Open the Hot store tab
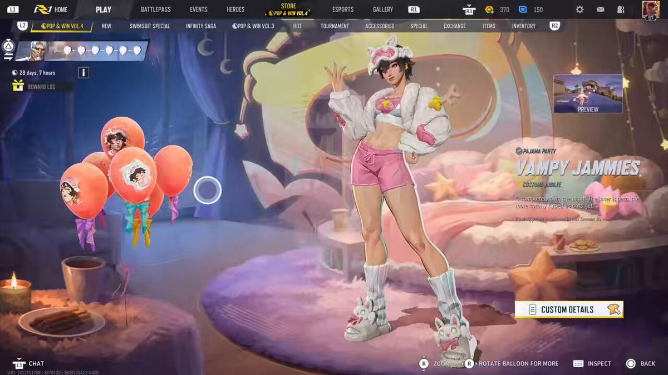Viewport: 668px width, 375px height. point(298,26)
